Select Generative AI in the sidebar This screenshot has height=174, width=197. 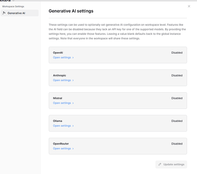pos(20,13)
